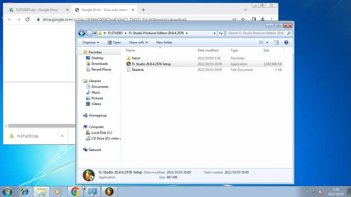Focus the Search FL Studio Producer Edition box

(x=257, y=33)
